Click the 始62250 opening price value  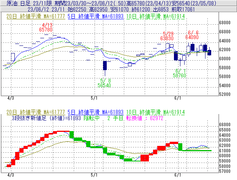(x=77, y=9)
